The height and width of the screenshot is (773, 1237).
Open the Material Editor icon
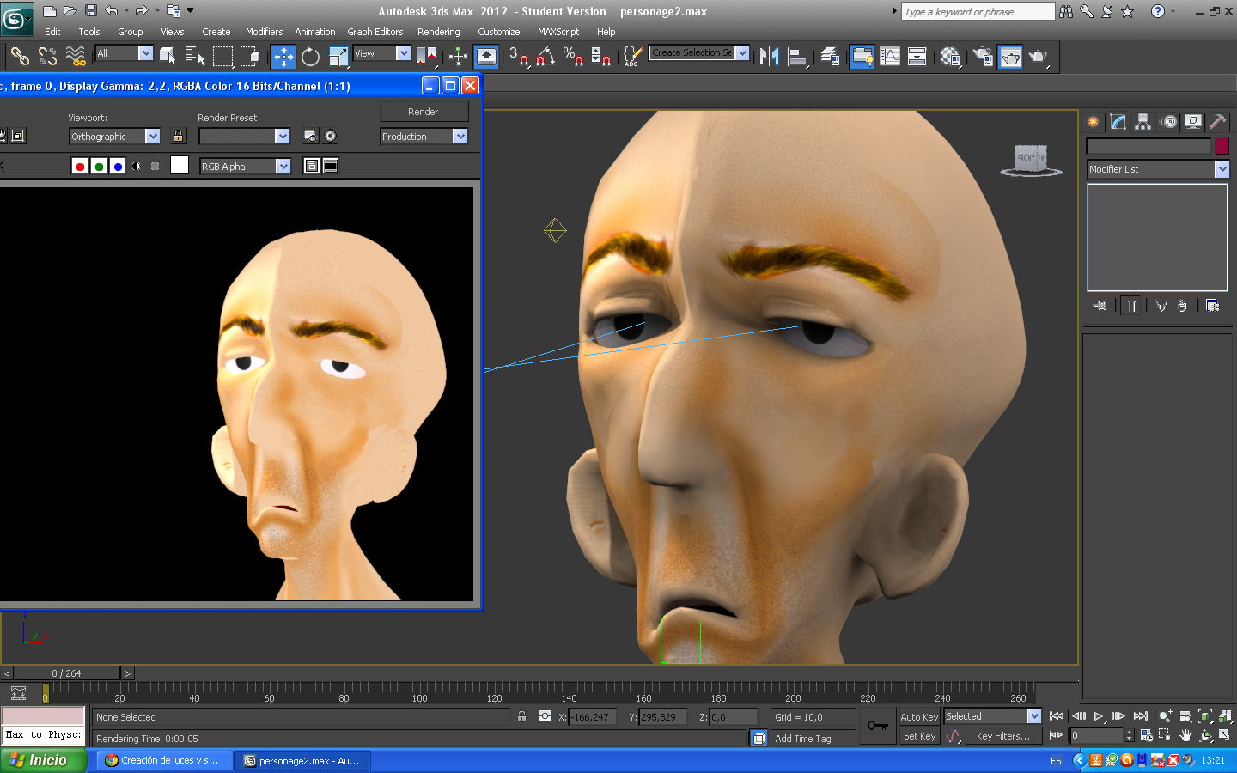949,57
